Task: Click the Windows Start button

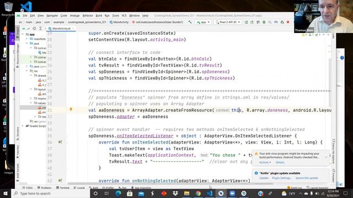Action: point(6,193)
